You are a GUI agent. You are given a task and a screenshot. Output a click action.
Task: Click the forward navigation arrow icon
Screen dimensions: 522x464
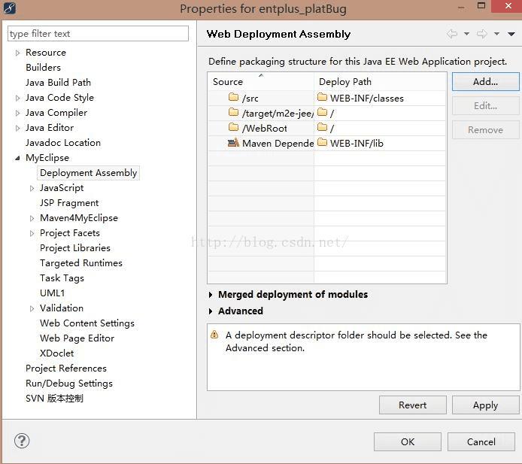point(481,34)
